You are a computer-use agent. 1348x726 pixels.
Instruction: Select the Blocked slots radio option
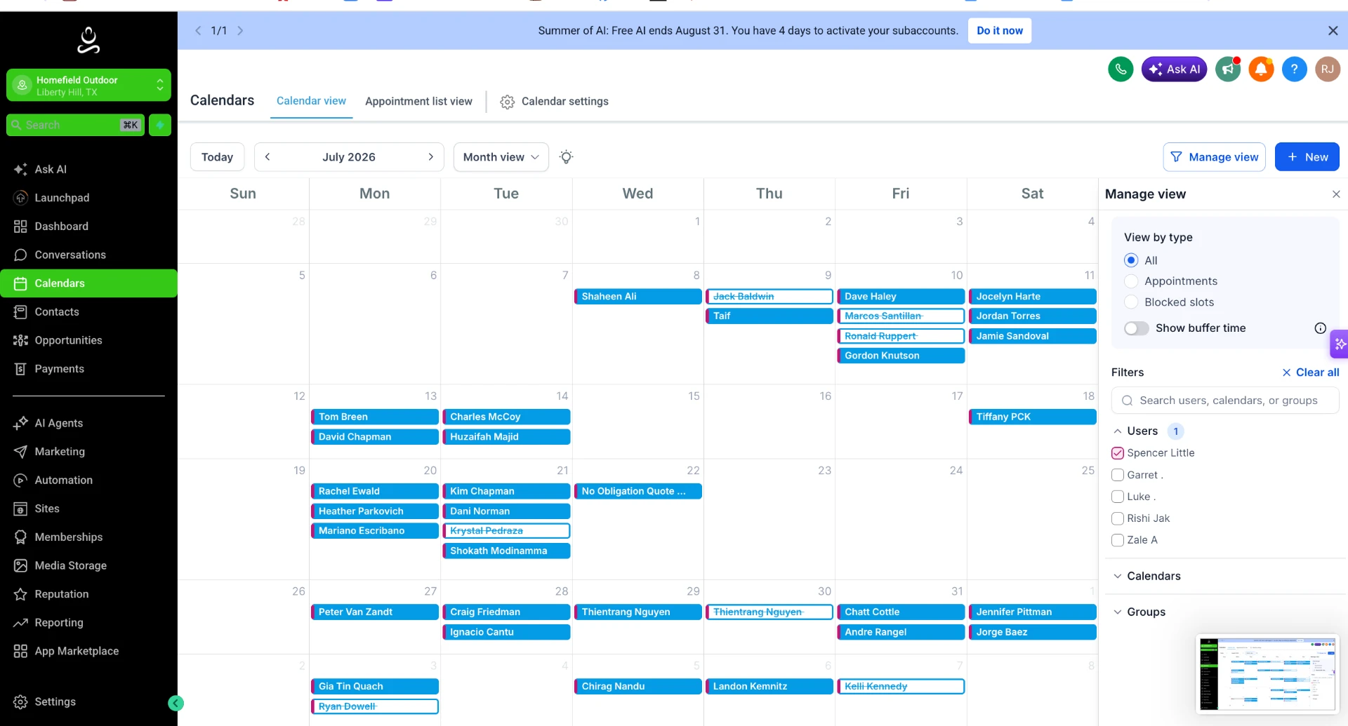point(1130,302)
